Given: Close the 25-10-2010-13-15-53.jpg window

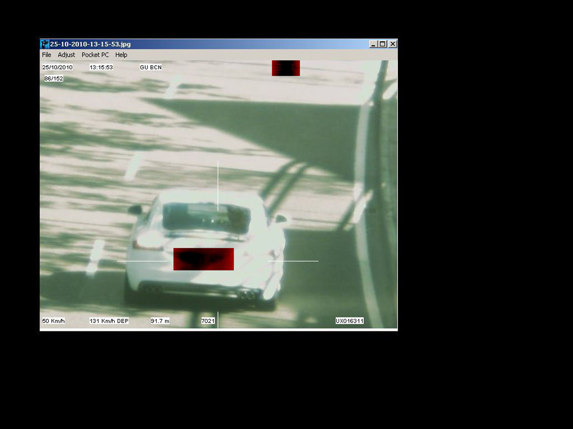Looking at the screenshot, I should click(393, 44).
